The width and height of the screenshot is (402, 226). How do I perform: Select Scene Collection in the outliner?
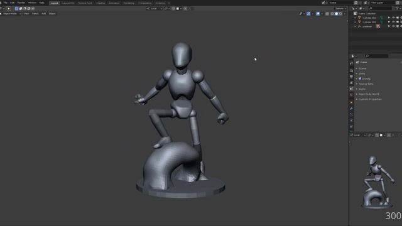(367, 14)
